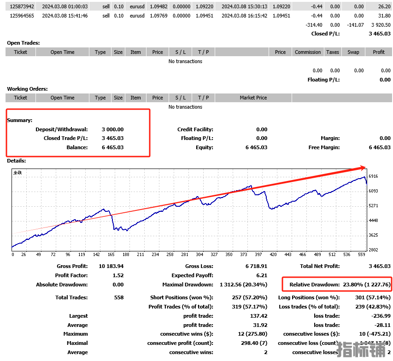The width and height of the screenshot is (393, 361).
Task: Select Long Positions value 301 (57.14%)
Action: 373,297
